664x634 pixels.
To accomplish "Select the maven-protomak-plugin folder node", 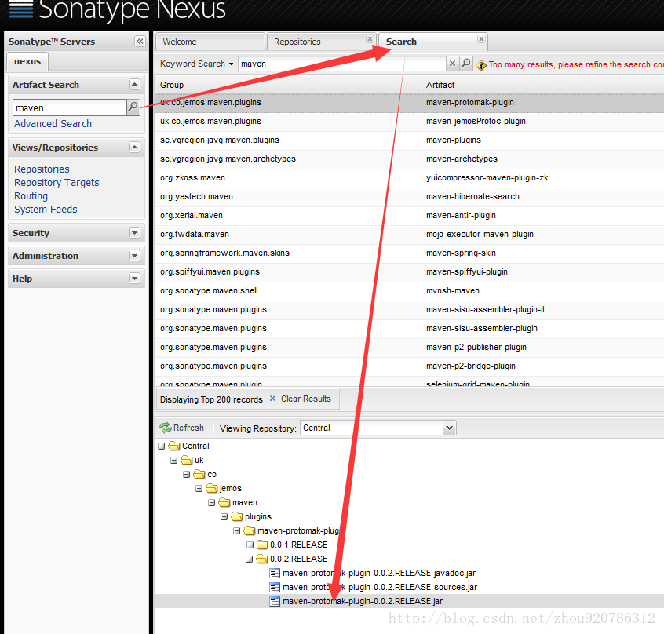I will (298, 530).
